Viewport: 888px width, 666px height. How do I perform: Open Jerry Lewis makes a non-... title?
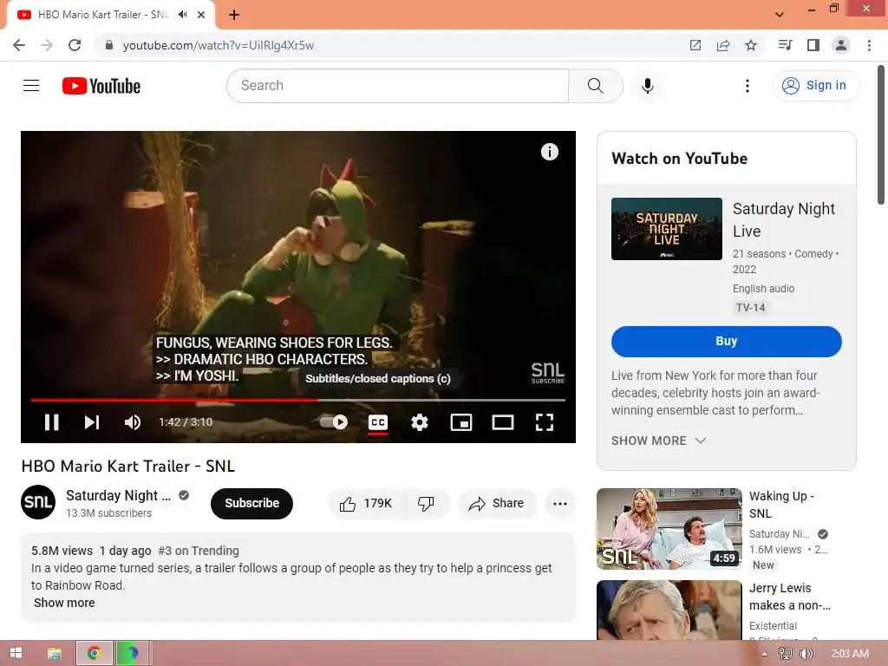(x=789, y=597)
